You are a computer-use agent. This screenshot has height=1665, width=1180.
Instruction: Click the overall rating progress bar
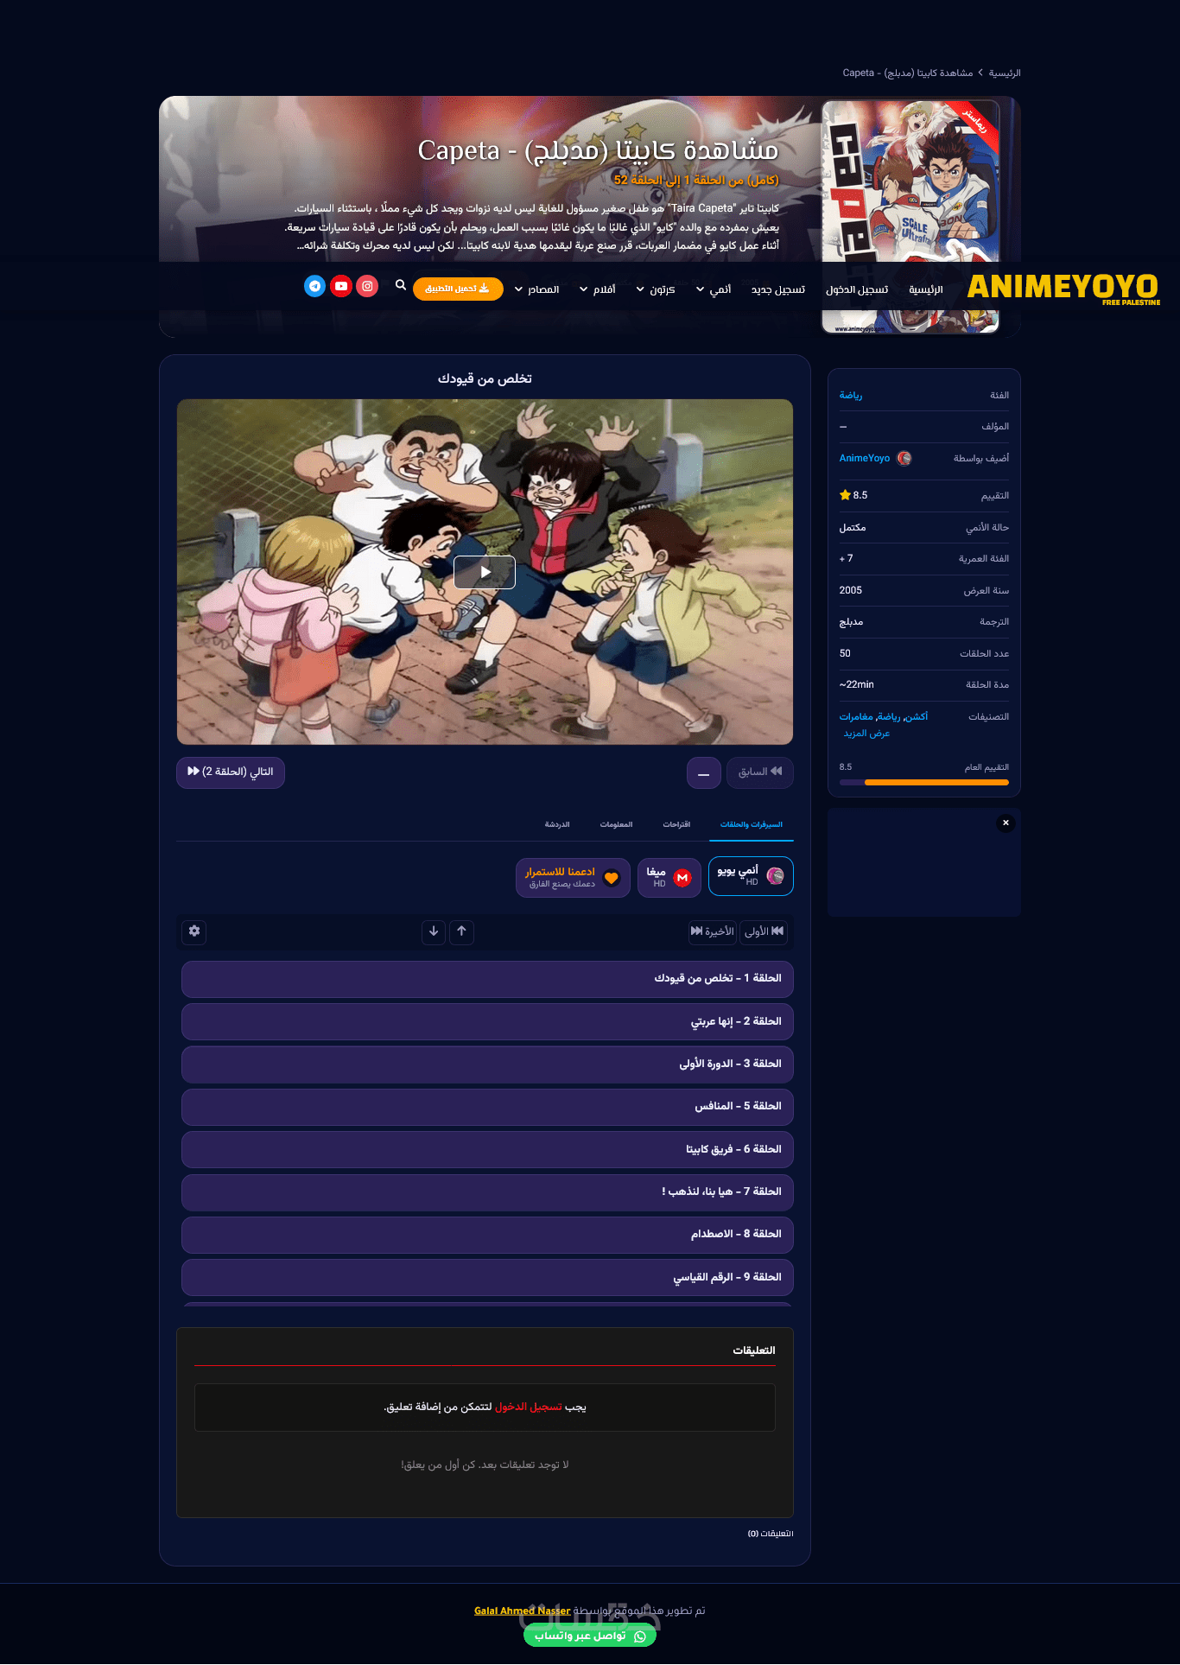click(x=924, y=782)
